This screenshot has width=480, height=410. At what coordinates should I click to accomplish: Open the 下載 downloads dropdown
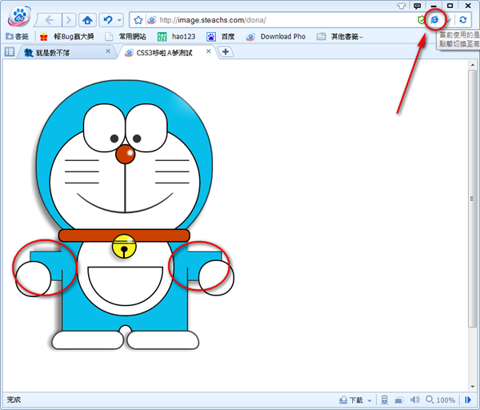pyautogui.click(x=356, y=400)
